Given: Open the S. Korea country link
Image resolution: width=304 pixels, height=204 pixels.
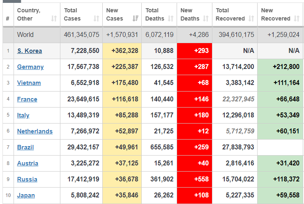Looking at the screenshot, I should pyautogui.click(x=30, y=51).
